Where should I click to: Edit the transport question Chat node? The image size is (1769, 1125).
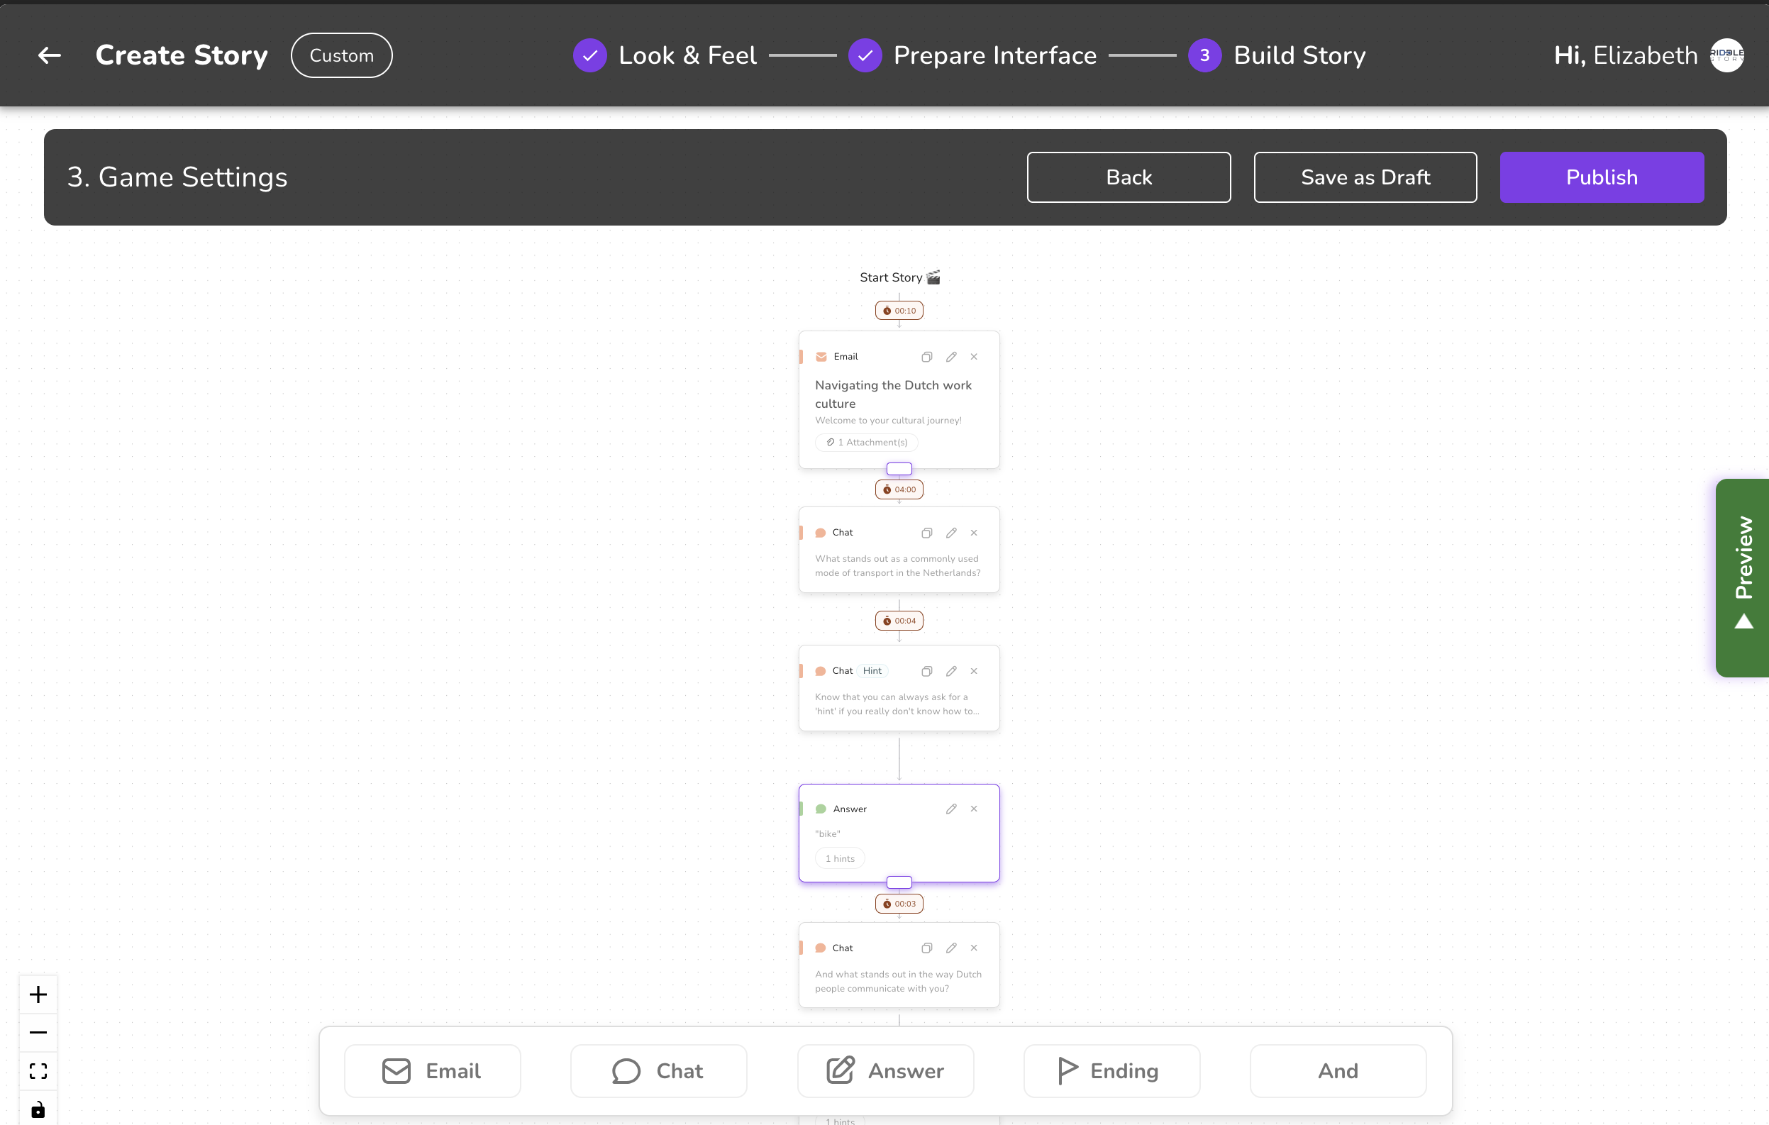pyautogui.click(x=951, y=533)
